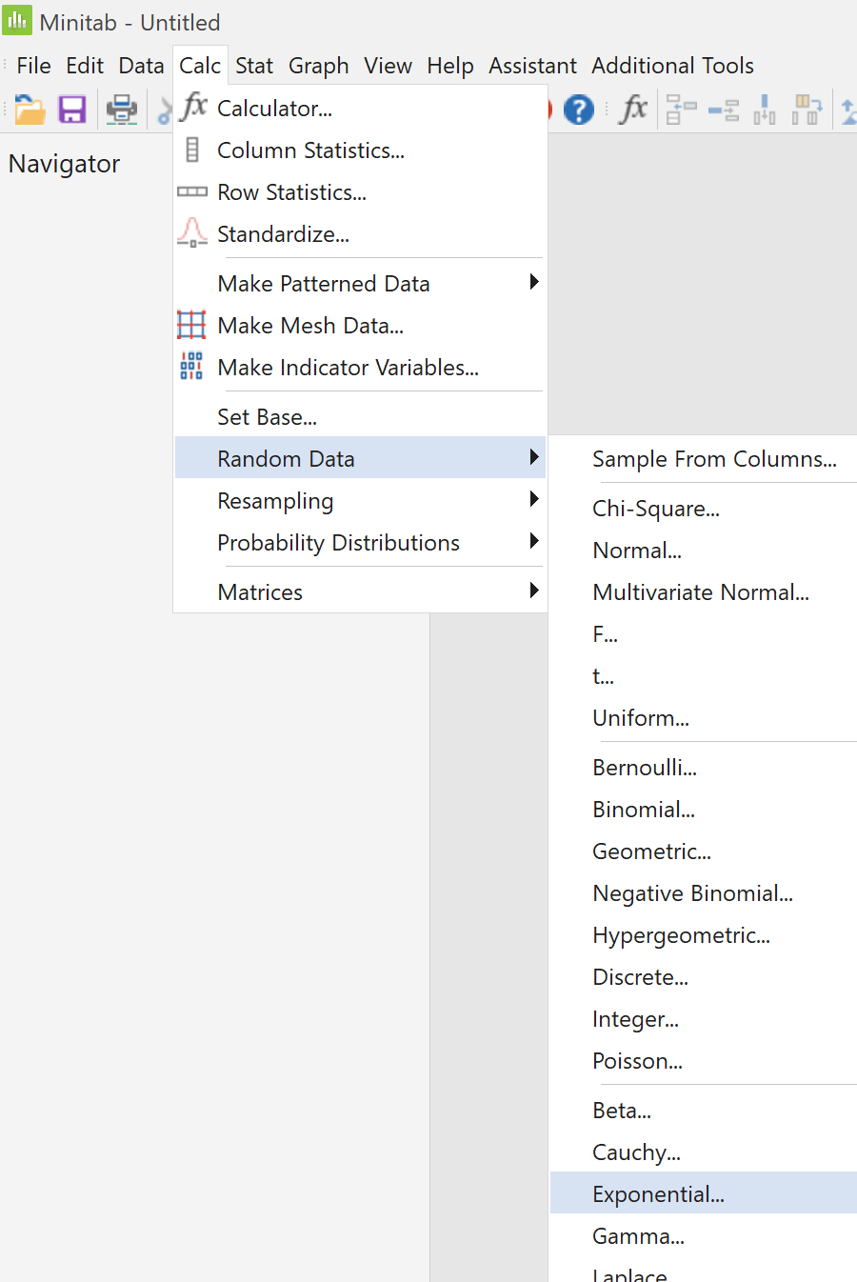Click the Make Mesh Data grid icon
857x1282 pixels.
pyautogui.click(x=191, y=325)
